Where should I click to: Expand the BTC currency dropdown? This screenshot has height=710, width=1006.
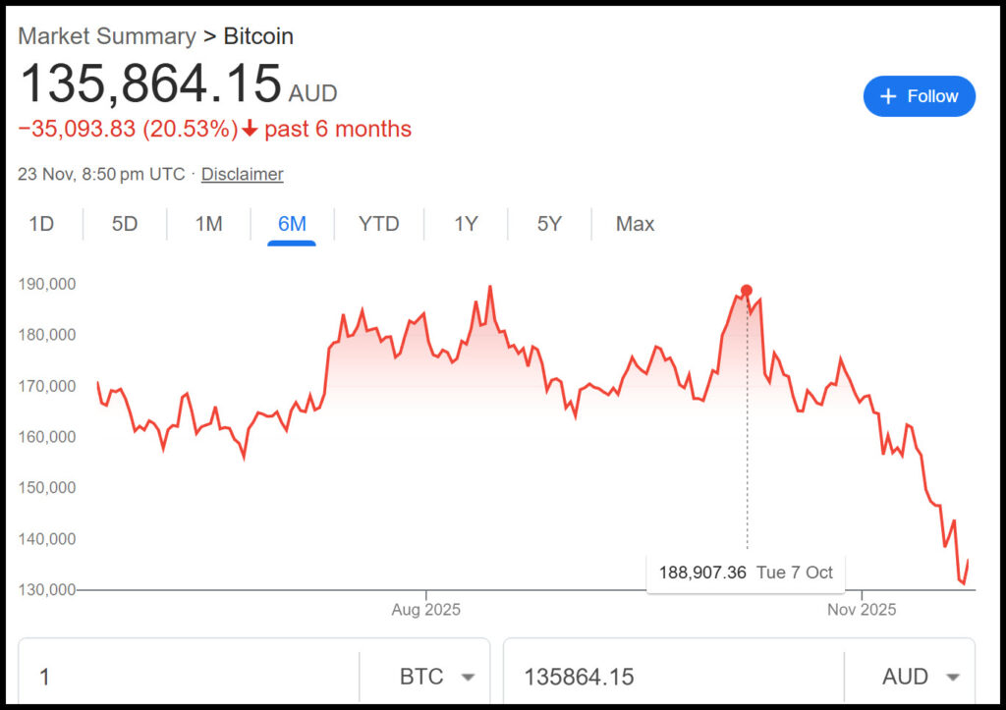pyautogui.click(x=437, y=677)
